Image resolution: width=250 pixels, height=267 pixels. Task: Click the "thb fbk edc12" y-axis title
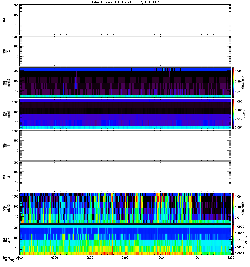click(x=6, y=82)
